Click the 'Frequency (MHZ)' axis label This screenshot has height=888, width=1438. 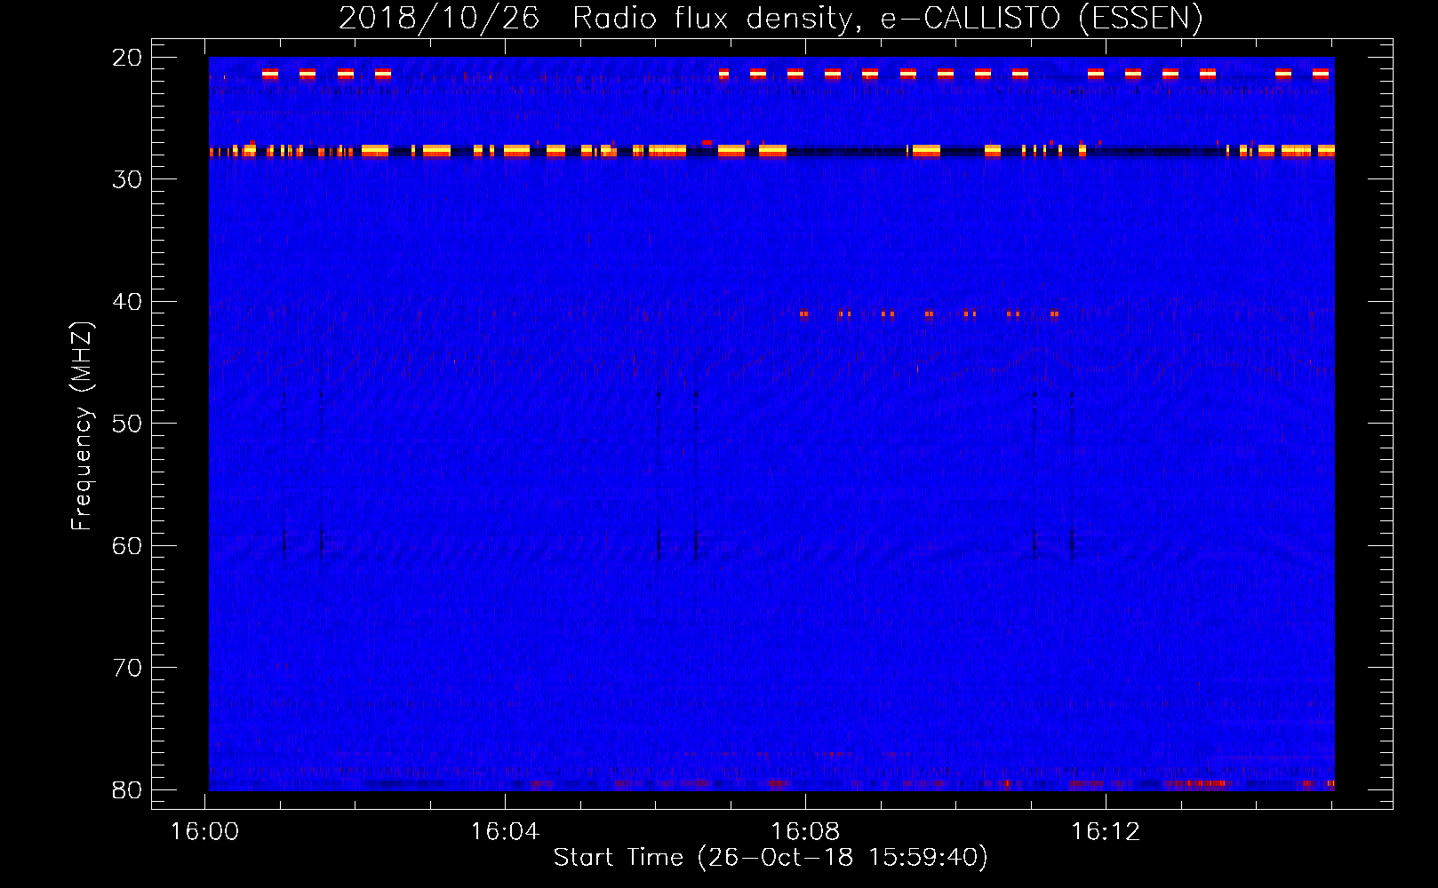[82, 426]
